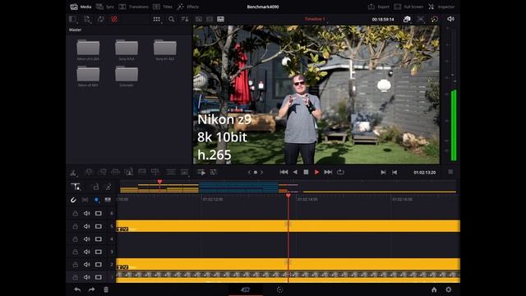Skip to the previous clip
Viewport: 526px width, 296px height.
[x=284, y=172]
